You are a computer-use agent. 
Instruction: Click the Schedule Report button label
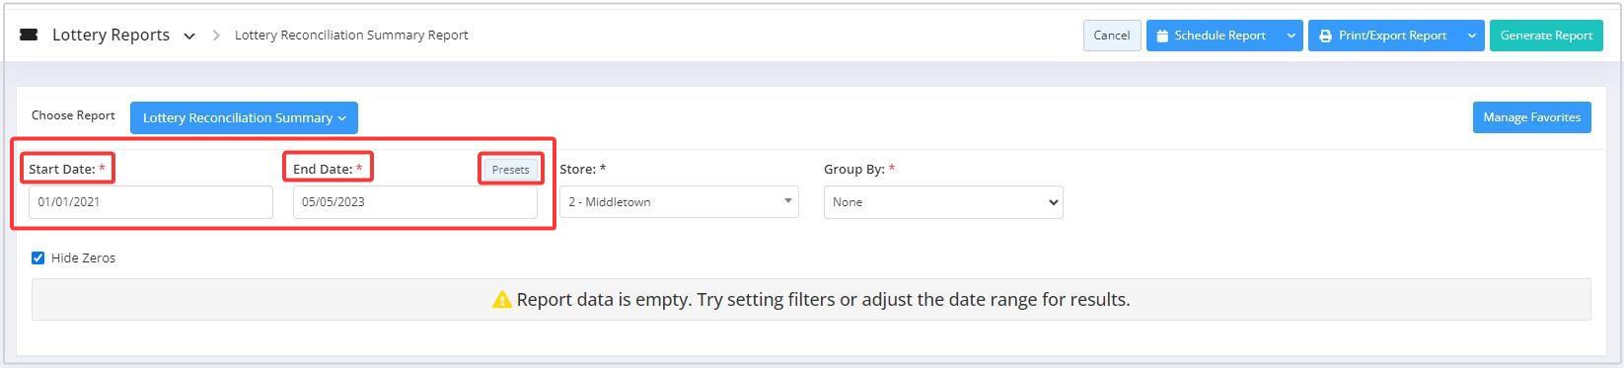[x=1219, y=36]
